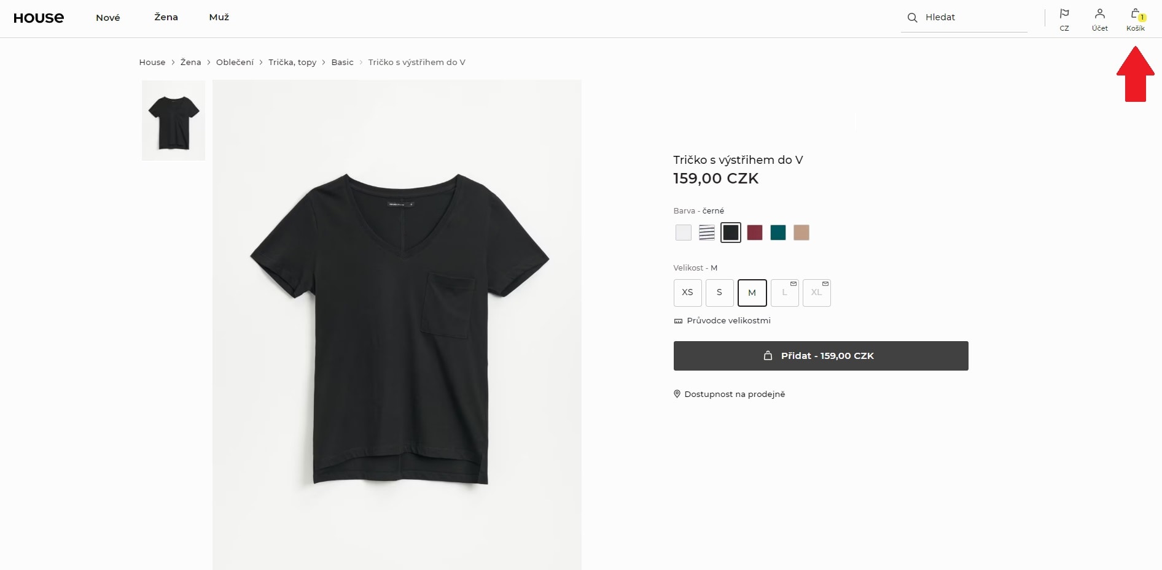Image resolution: width=1162 pixels, height=570 pixels.
Task: Click the notify envelope icon on size L
Action: 794,283
